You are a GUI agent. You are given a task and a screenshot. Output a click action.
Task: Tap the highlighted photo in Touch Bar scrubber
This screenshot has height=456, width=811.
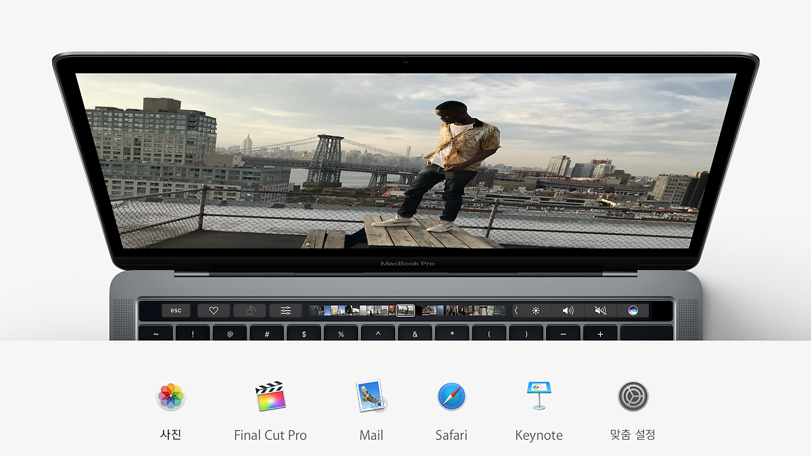click(405, 311)
